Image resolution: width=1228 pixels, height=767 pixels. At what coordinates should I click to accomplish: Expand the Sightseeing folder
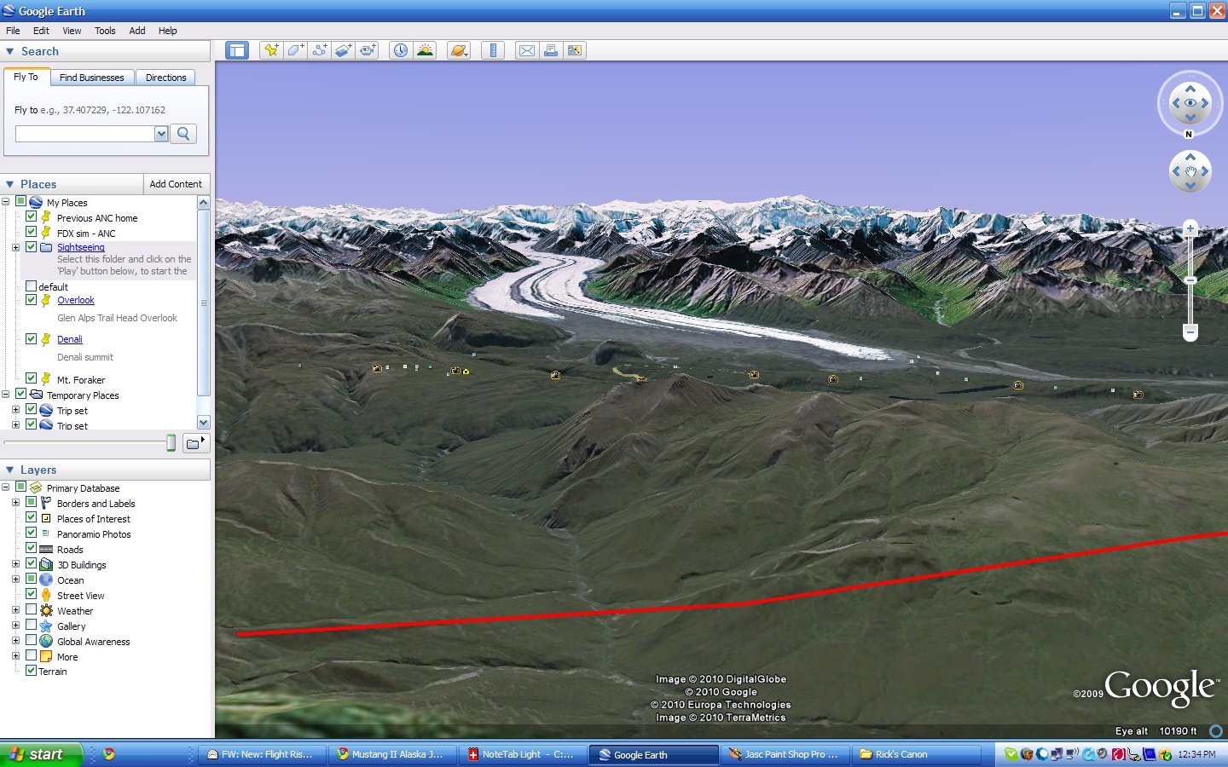pyautogui.click(x=15, y=248)
